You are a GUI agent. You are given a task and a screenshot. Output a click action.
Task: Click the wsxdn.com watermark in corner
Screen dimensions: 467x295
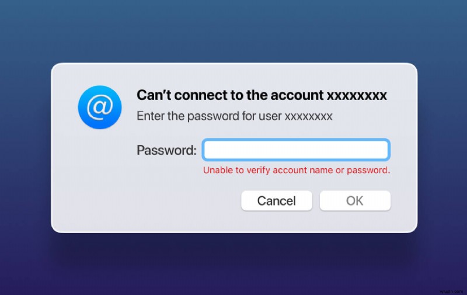pyautogui.click(x=451, y=291)
